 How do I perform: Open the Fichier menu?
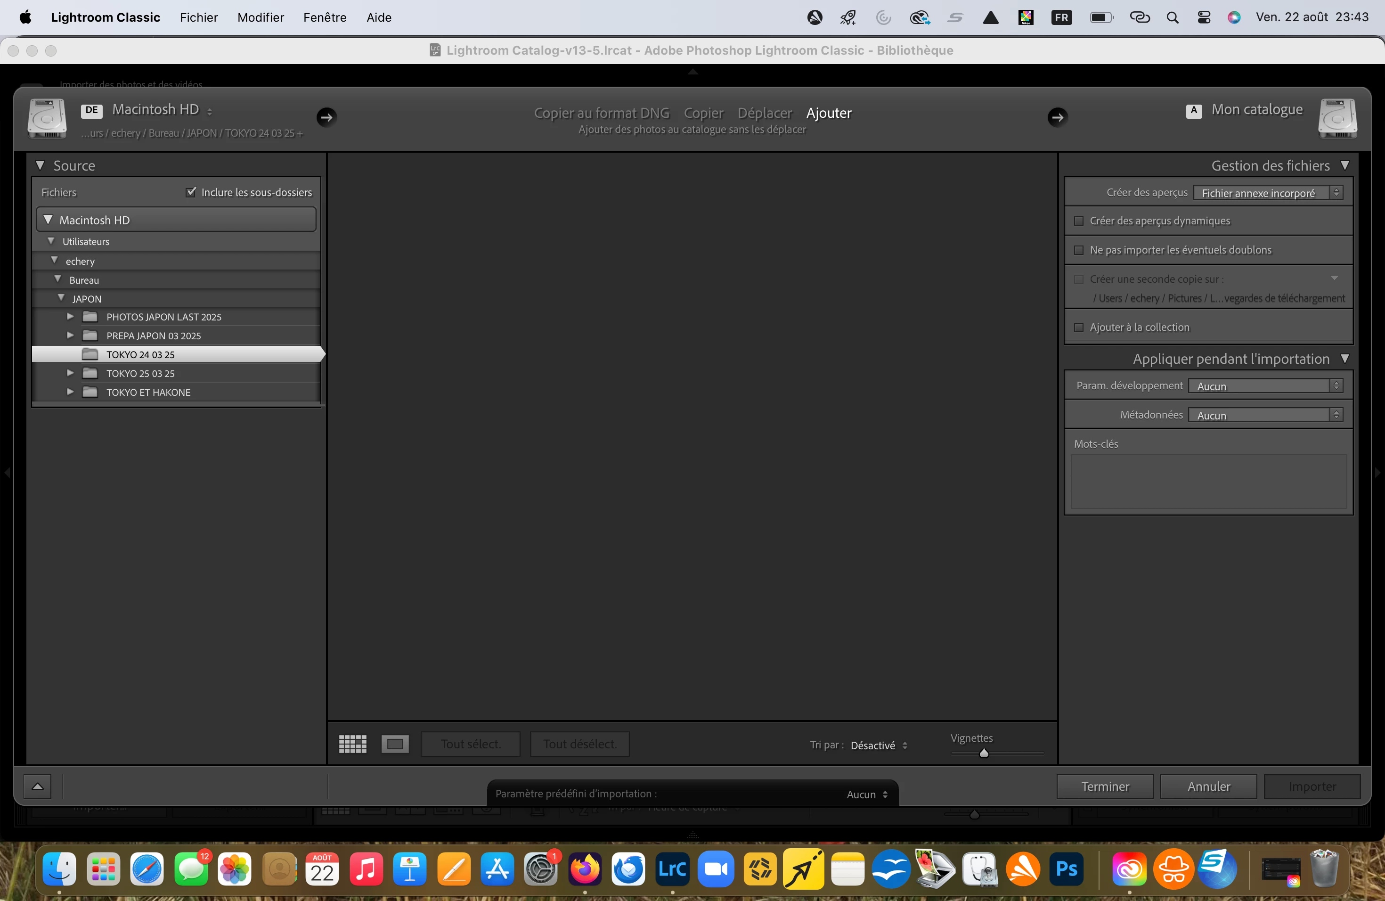198,17
